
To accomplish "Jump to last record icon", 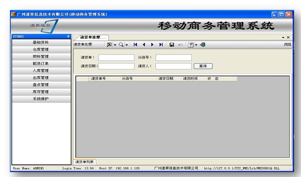I will click(161, 45).
